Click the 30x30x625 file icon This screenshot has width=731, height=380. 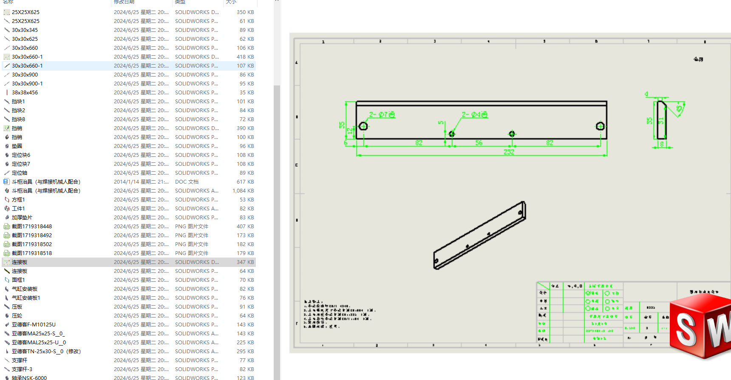pos(7,39)
